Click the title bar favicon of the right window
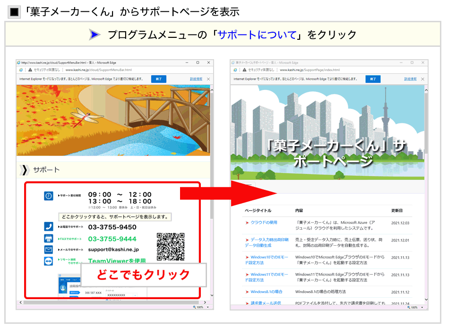 point(233,62)
